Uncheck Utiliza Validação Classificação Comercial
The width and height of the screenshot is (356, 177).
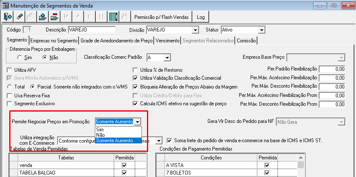pyautogui.click(x=136, y=78)
